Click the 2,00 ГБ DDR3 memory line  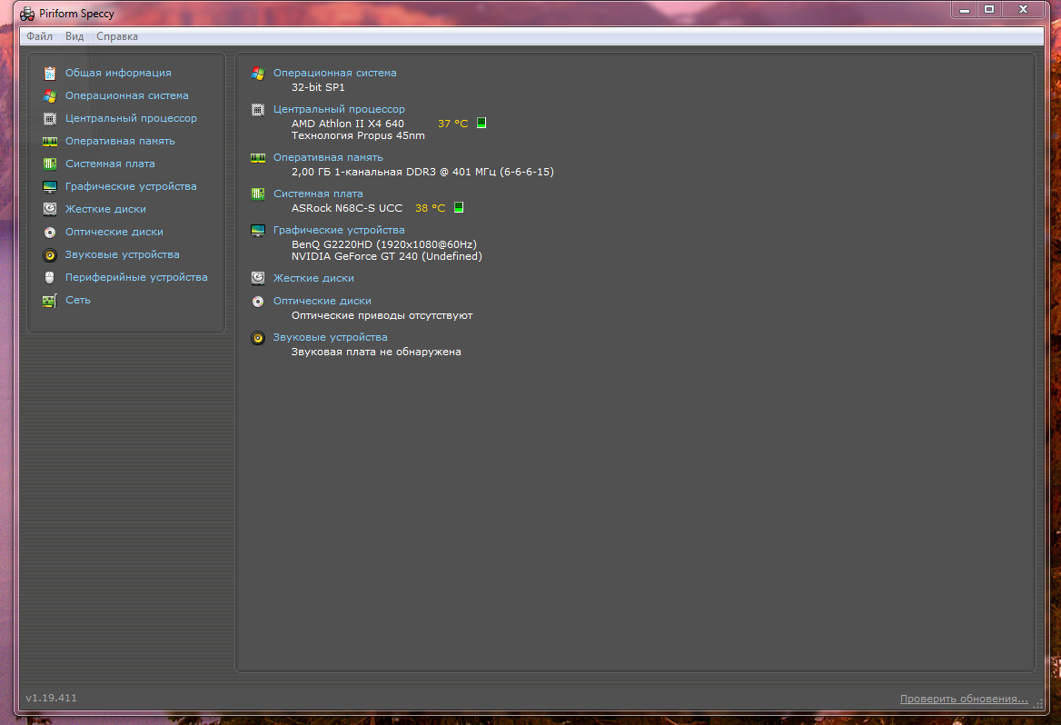pos(423,172)
